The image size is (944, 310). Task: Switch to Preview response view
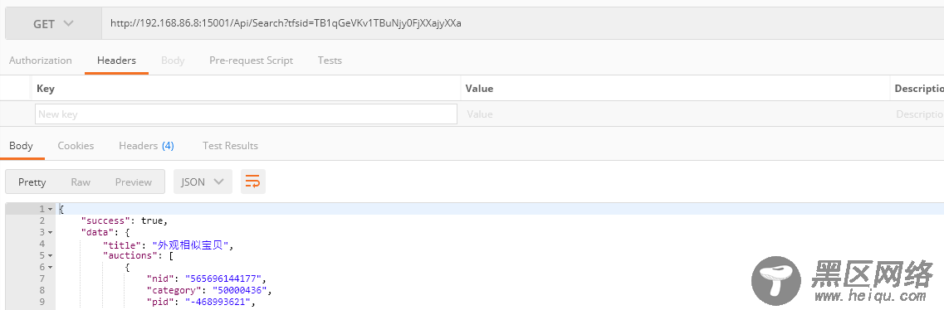133,182
